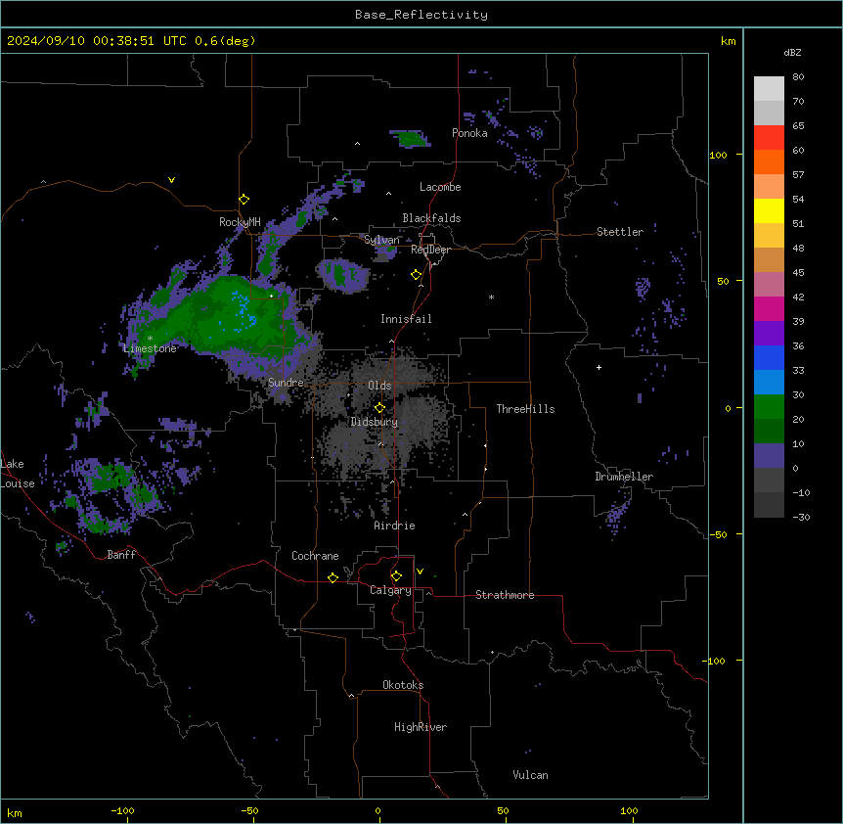Viewport: 843px width, 824px height.
Task: Click the yellow diamond marker above RockyMH
Action: [x=244, y=200]
